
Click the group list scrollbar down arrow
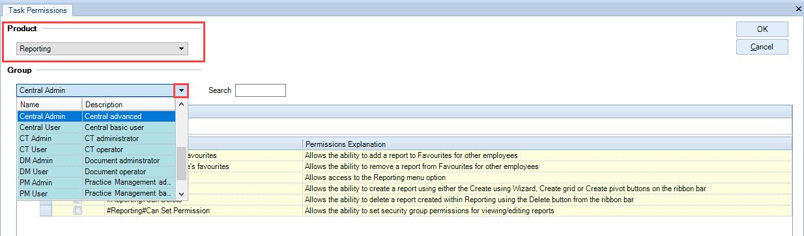pyautogui.click(x=182, y=194)
